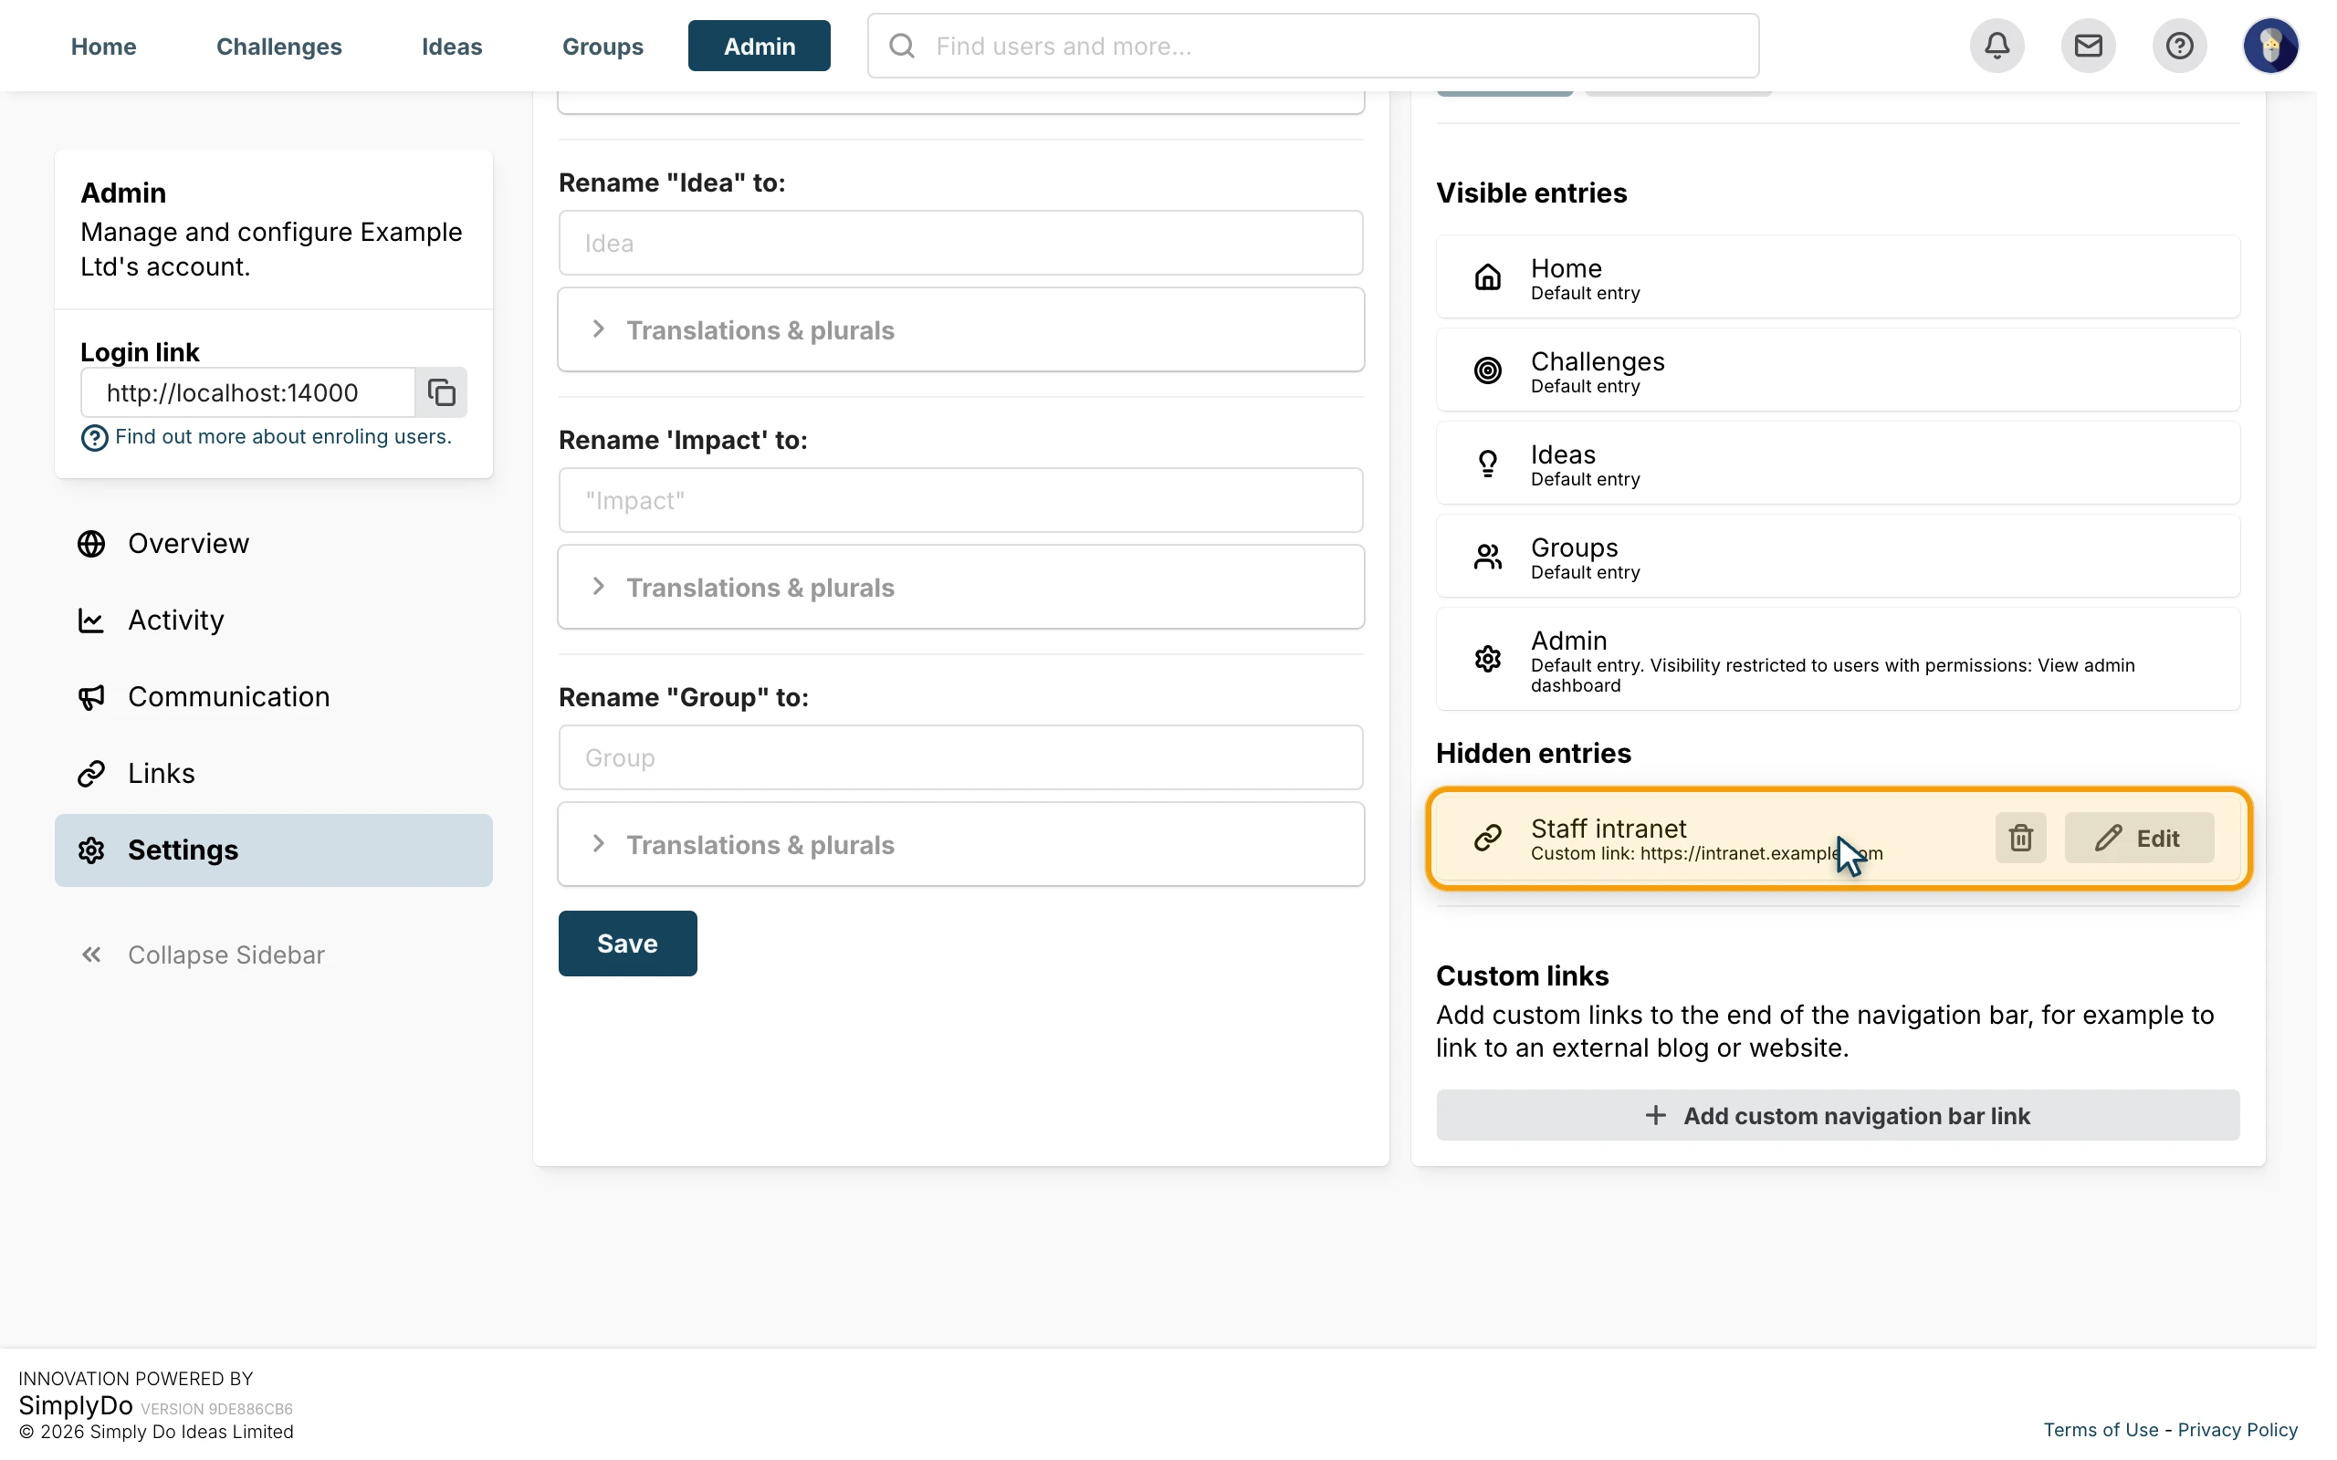Open the notifications bell
This screenshot has width=2337, height=1460.
pos(1997,46)
